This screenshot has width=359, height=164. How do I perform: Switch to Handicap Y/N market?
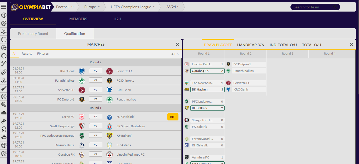pos(251,45)
